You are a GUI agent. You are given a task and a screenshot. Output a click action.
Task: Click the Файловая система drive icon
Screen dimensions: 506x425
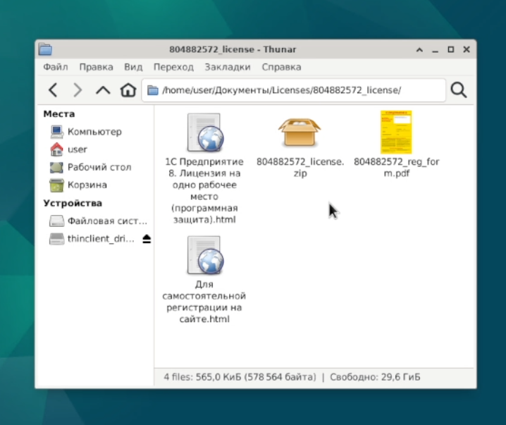click(x=56, y=221)
